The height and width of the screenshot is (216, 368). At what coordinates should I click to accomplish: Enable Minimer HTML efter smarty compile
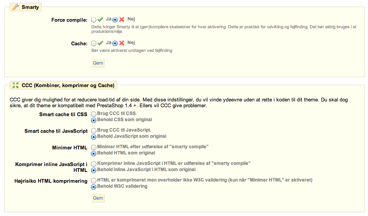pos(94,147)
